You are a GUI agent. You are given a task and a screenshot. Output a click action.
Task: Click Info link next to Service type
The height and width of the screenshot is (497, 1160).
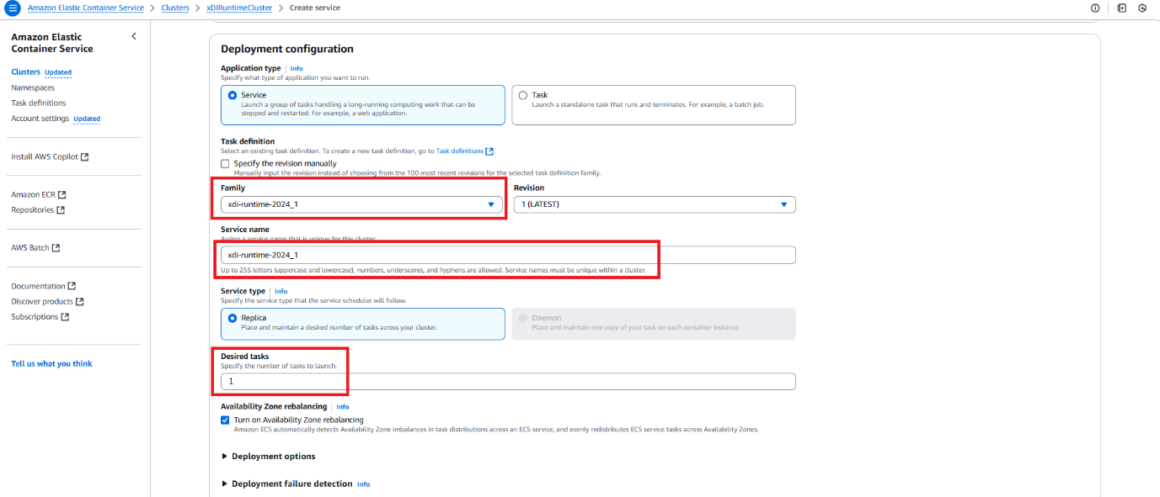281,292
